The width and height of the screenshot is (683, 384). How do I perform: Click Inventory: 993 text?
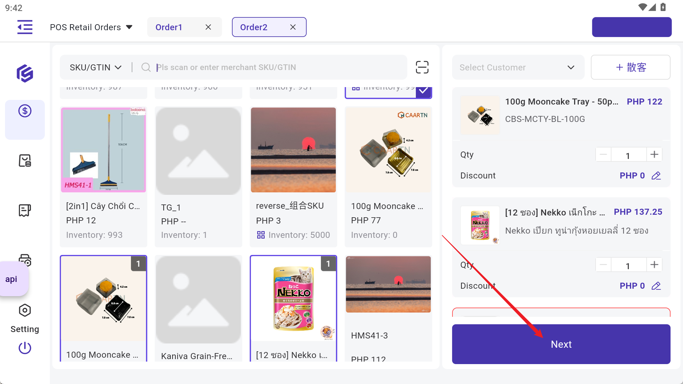tap(94, 235)
